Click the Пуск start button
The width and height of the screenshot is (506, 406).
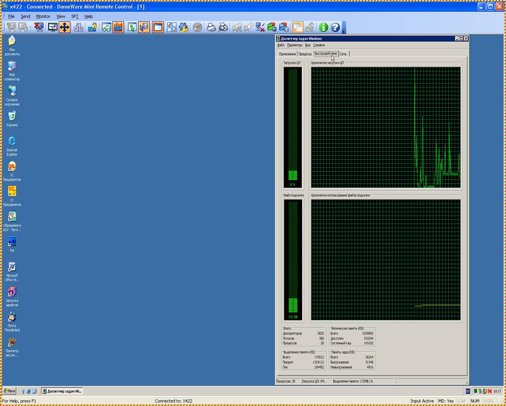click(10, 391)
